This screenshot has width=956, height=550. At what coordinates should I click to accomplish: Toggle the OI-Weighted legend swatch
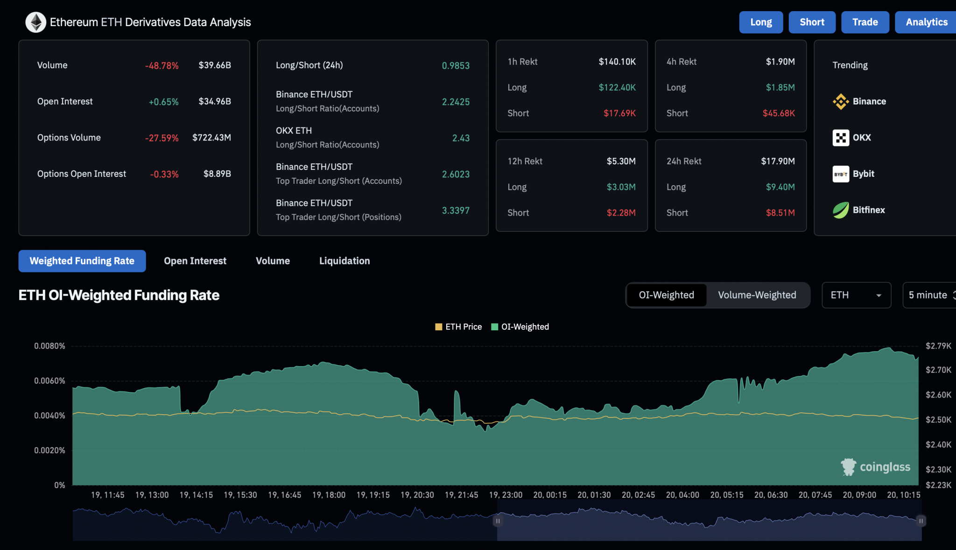tap(495, 327)
